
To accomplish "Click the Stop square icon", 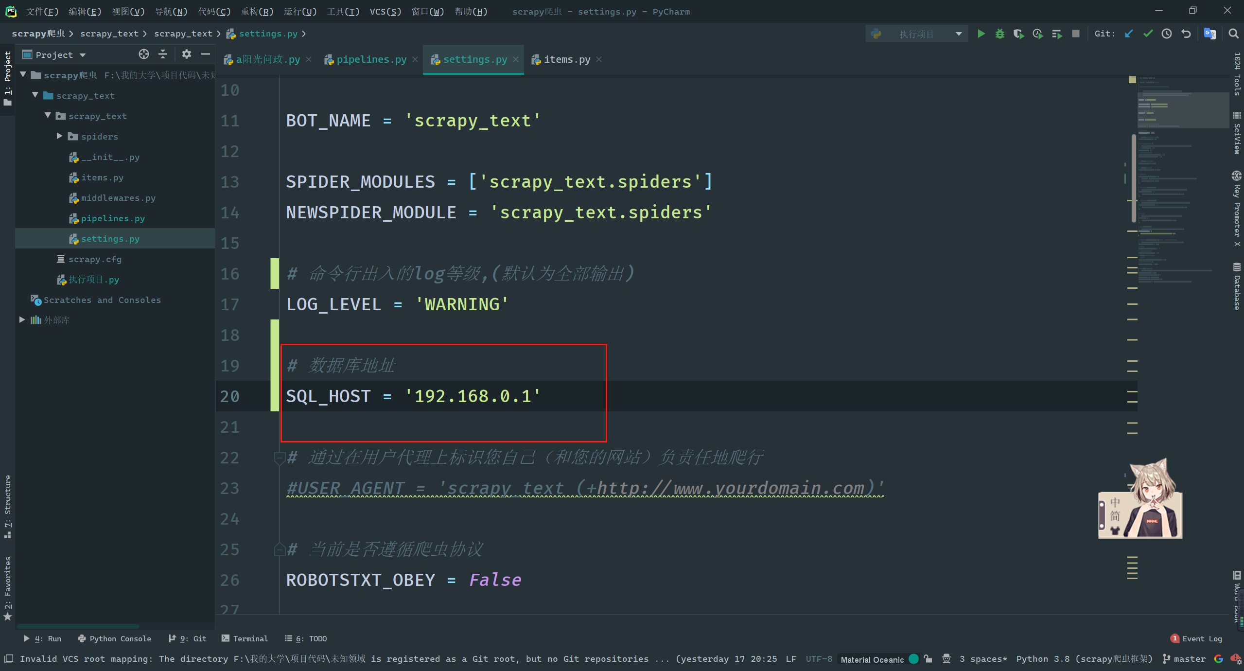I will pos(1076,34).
